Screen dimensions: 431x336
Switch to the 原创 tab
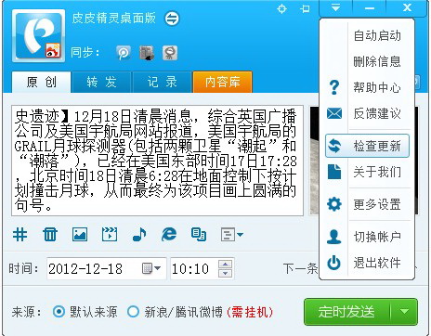42,82
